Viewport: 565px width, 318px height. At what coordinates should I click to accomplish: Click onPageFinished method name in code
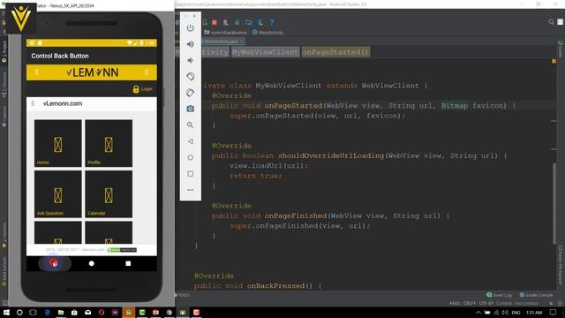pos(296,216)
